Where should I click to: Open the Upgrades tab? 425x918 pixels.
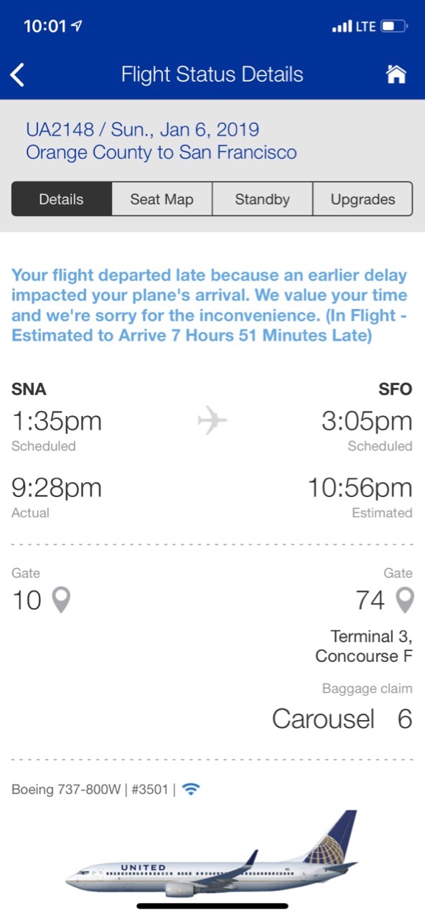[363, 199]
